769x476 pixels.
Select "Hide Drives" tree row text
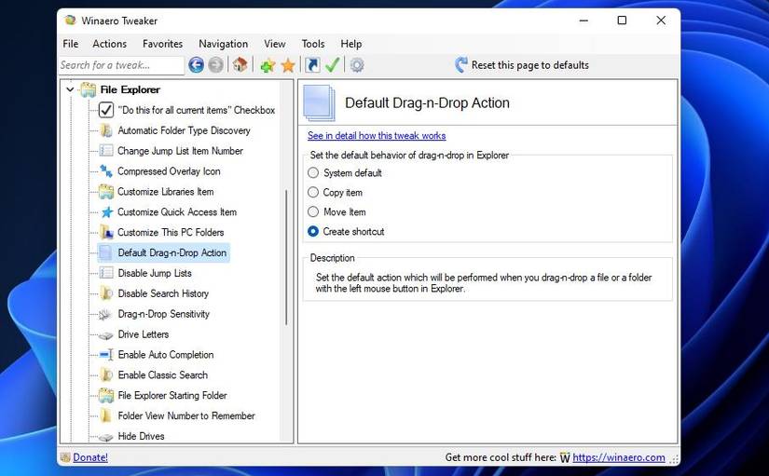(141, 436)
